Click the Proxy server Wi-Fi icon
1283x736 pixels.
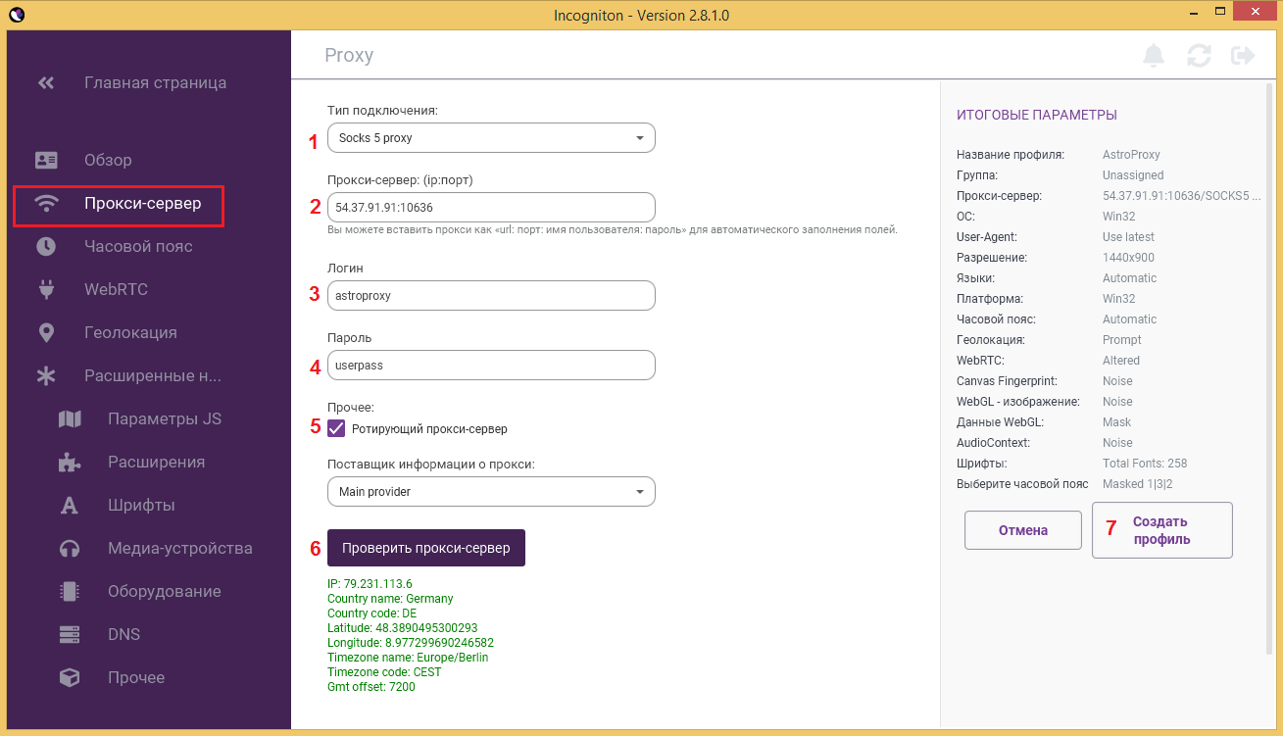pyautogui.click(x=46, y=204)
